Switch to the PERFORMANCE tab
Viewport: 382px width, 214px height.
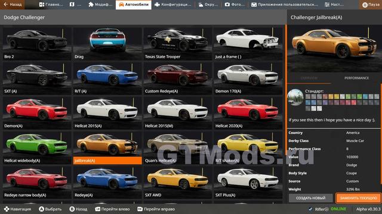[356, 78]
